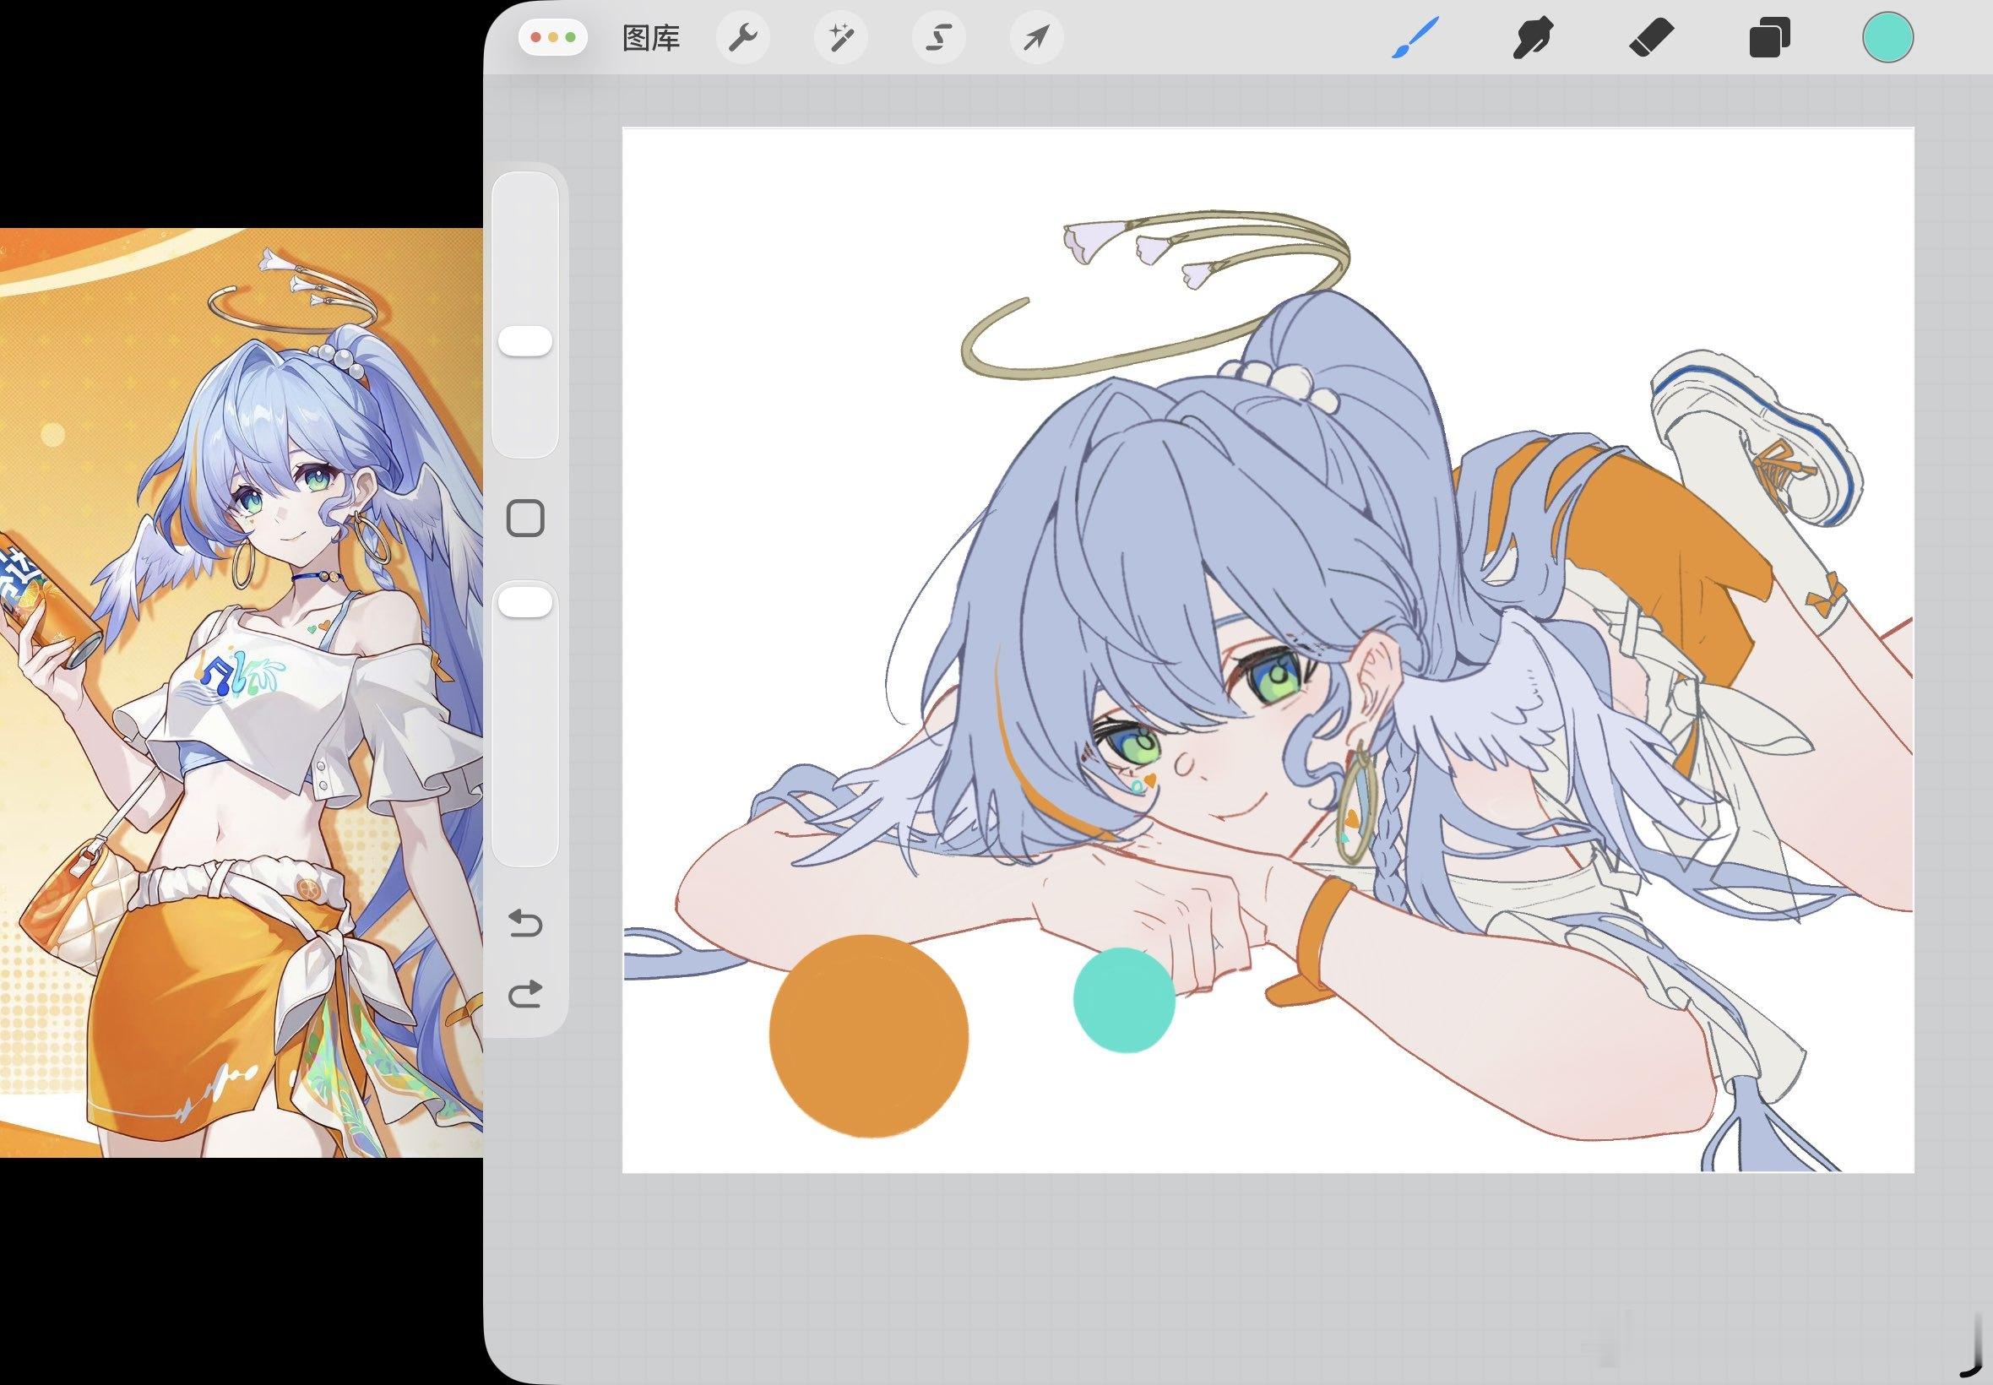1993x1385 pixels.
Task: Click the redo arrow in sidebar
Action: (x=525, y=994)
